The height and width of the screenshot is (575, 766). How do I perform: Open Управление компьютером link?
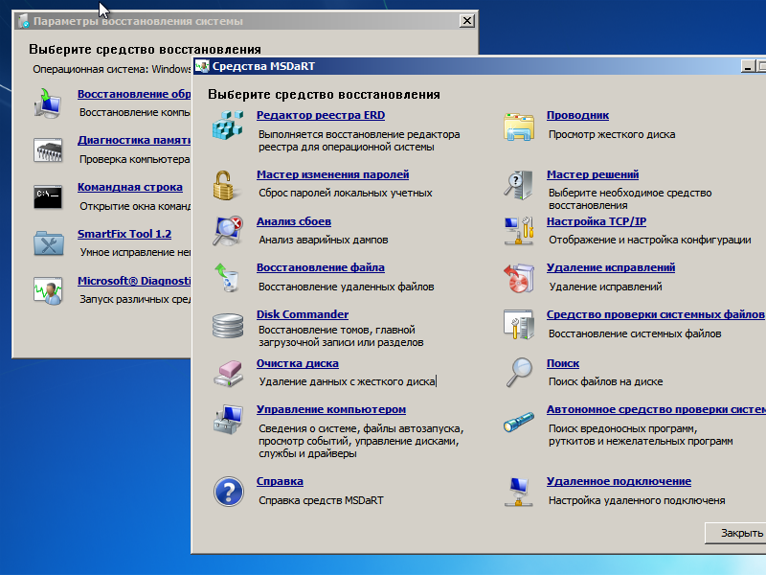331,410
